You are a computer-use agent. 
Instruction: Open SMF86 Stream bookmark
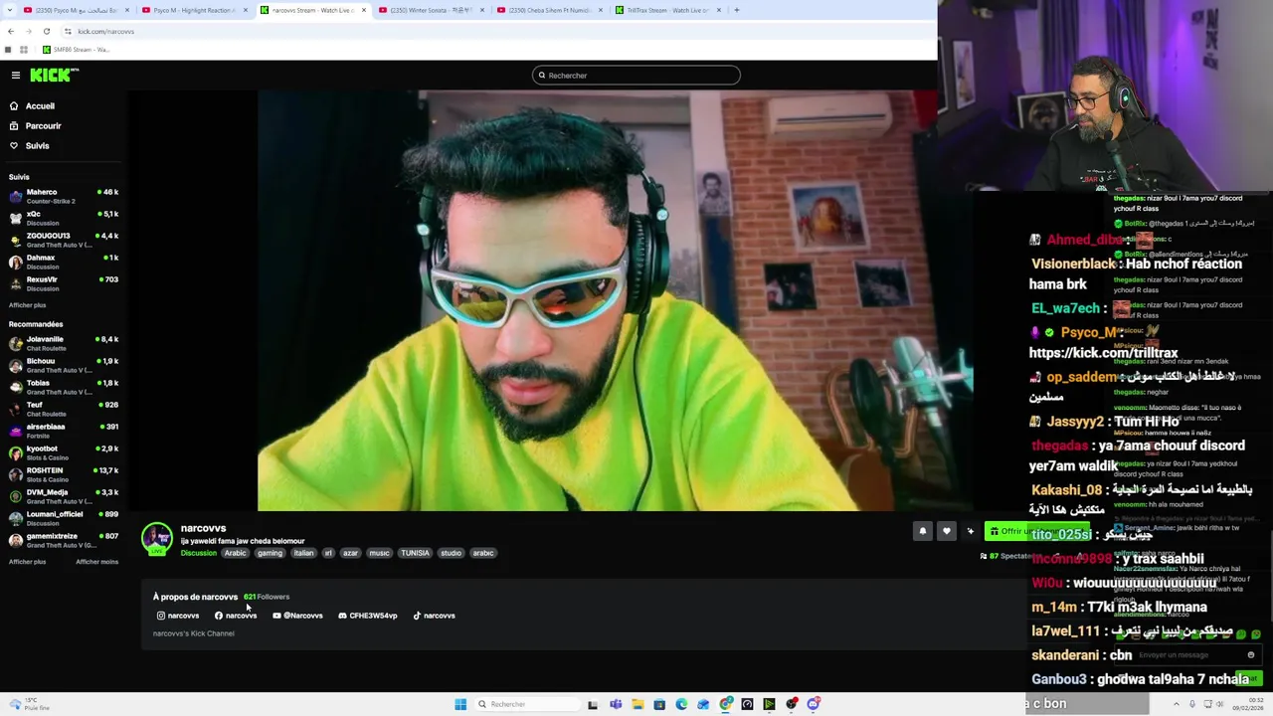(x=76, y=50)
